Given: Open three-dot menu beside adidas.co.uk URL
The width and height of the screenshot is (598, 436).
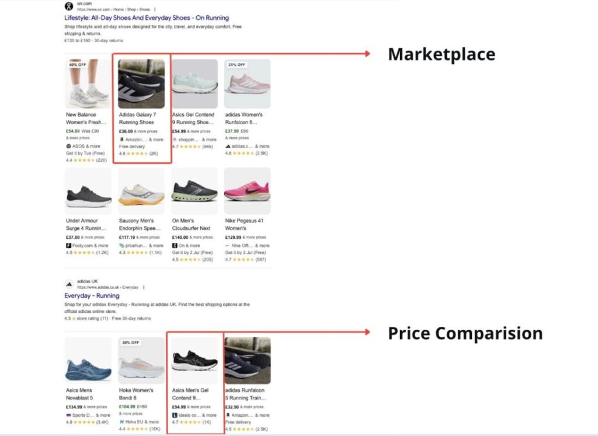Looking at the screenshot, I should click(x=144, y=287).
